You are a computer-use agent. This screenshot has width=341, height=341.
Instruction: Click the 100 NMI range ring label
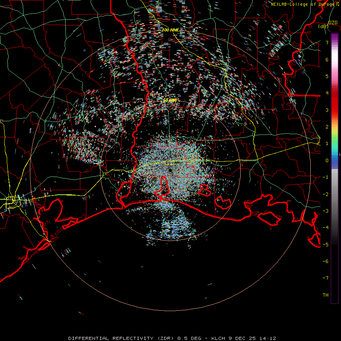(x=171, y=30)
